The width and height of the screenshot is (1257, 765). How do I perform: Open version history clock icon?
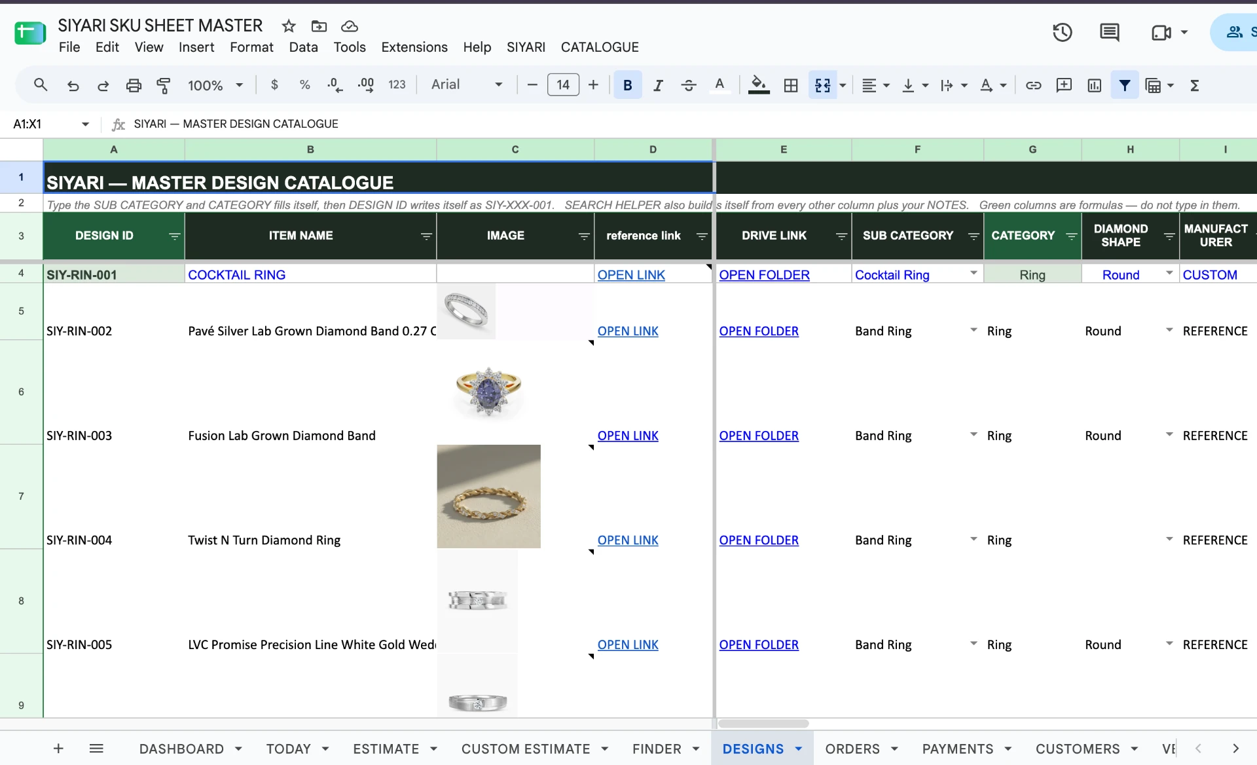point(1062,32)
